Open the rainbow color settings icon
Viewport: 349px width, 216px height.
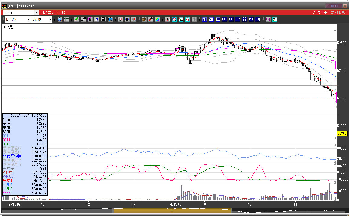pyautogui.click(x=157, y=19)
